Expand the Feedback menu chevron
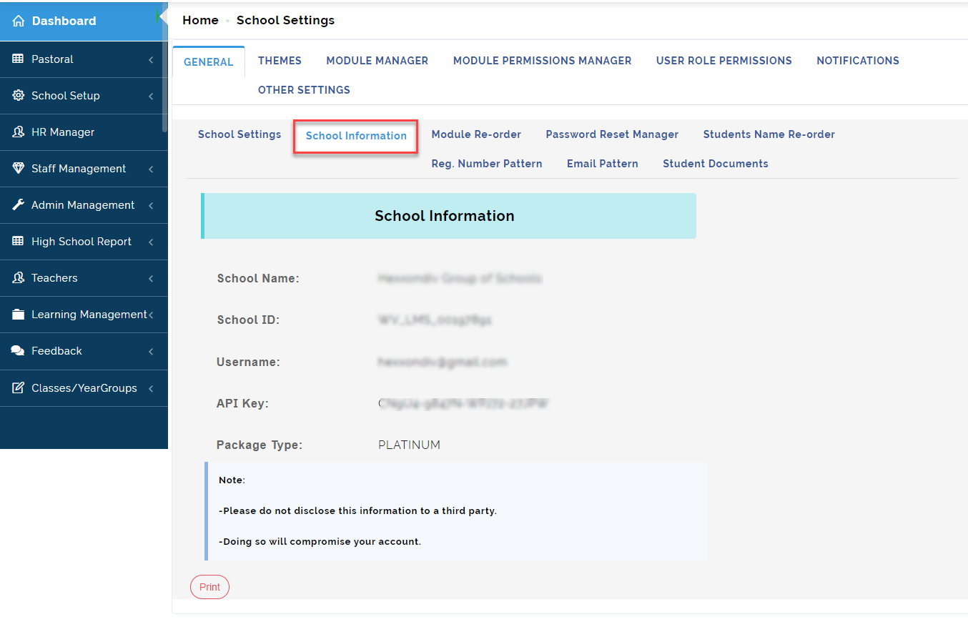Screen dimensions: 968x632 point(151,352)
